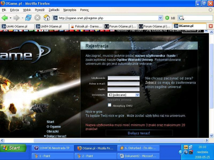Switch to the Uni54 OGame.pl tab
Screen dimensions: 214x160
[52, 26]
